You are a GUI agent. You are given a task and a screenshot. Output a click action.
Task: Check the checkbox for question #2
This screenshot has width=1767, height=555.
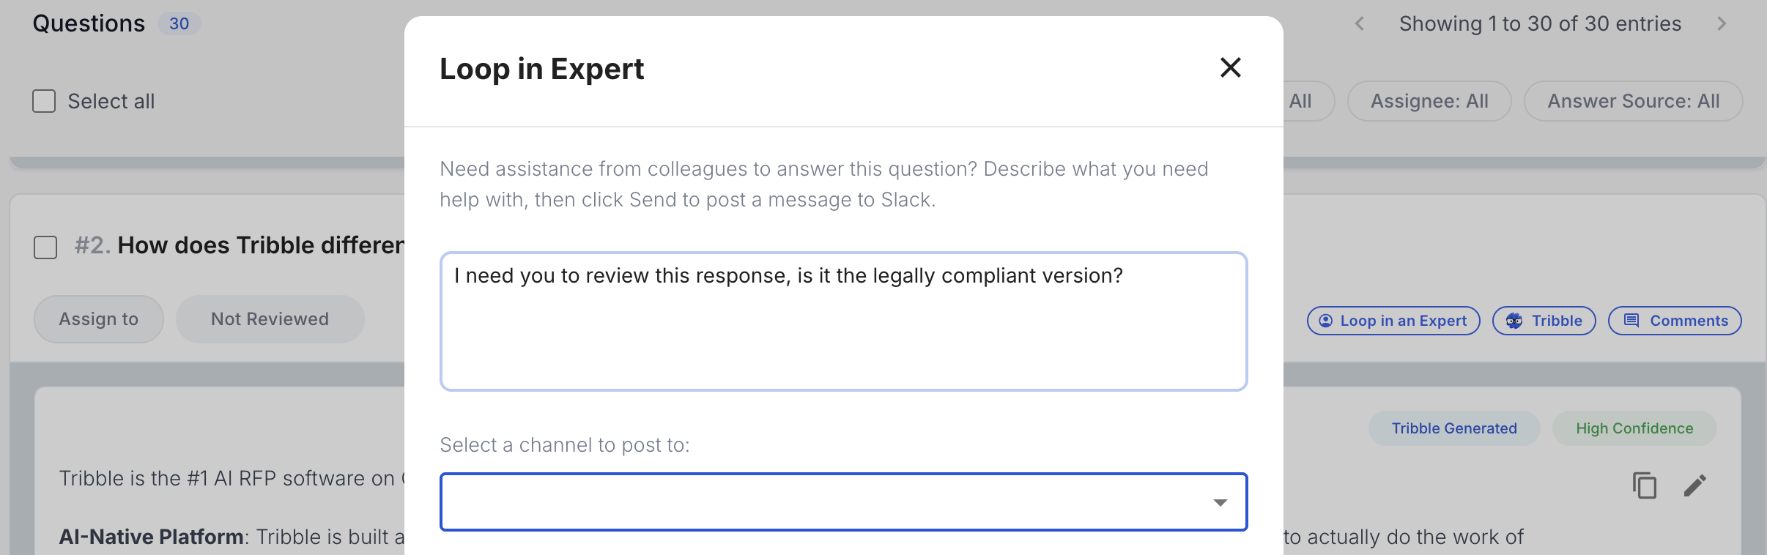(x=45, y=247)
